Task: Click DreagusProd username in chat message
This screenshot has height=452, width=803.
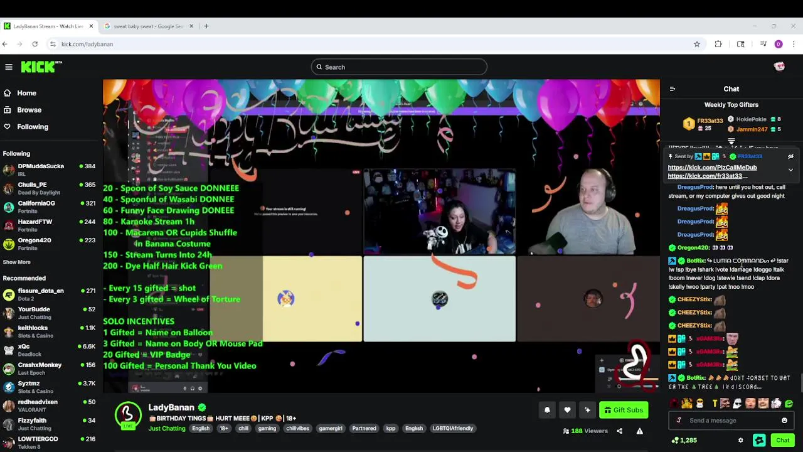Action: (x=695, y=187)
